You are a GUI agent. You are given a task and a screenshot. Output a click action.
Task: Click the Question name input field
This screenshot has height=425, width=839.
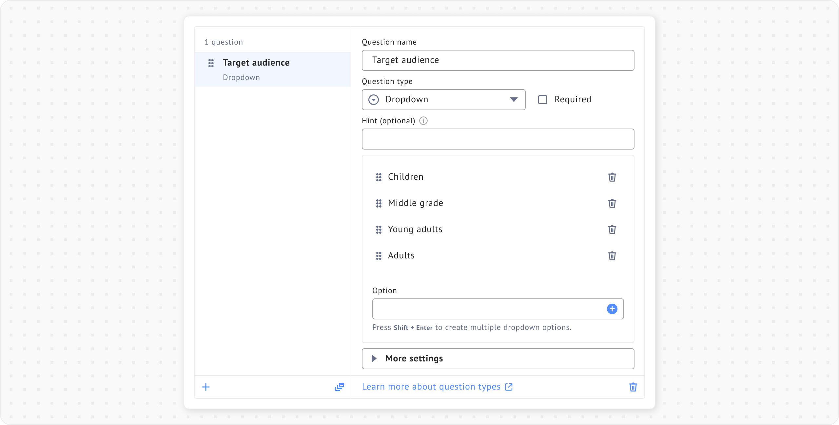tap(498, 60)
